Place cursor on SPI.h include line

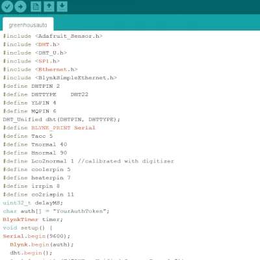[x=31, y=61]
